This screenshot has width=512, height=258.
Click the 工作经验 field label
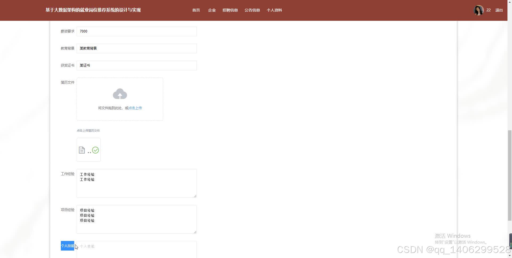pos(68,174)
